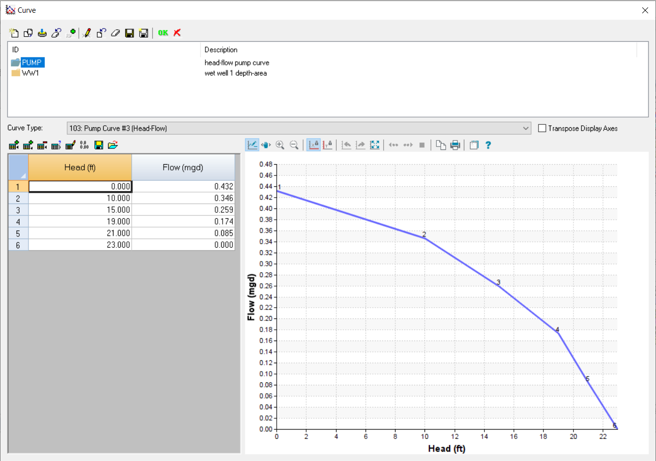Click the pencil edit description icon
Screen dimensions: 656x461
(x=87, y=33)
